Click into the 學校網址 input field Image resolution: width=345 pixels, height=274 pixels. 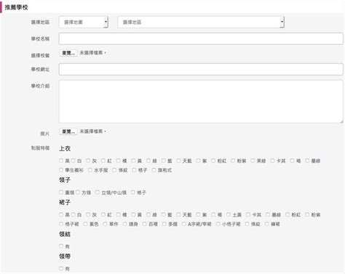click(201, 69)
